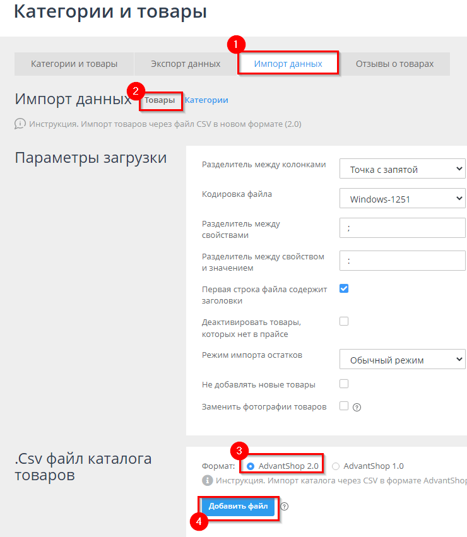
Task: Switch to 'Импорт данных' tab
Action: click(x=288, y=64)
